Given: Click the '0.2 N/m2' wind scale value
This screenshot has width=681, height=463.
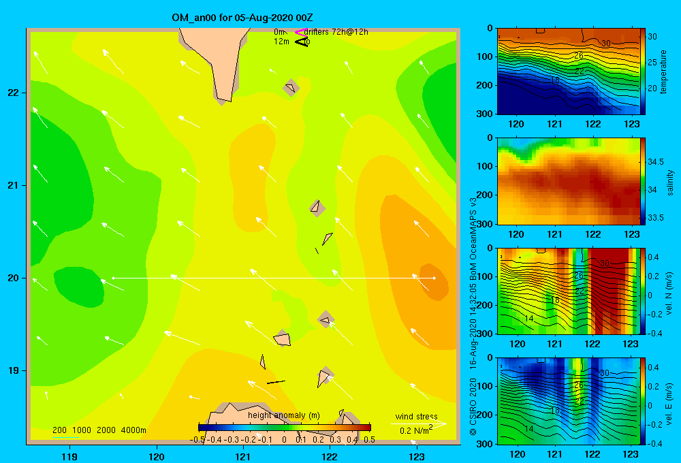Looking at the screenshot, I should click(415, 430).
